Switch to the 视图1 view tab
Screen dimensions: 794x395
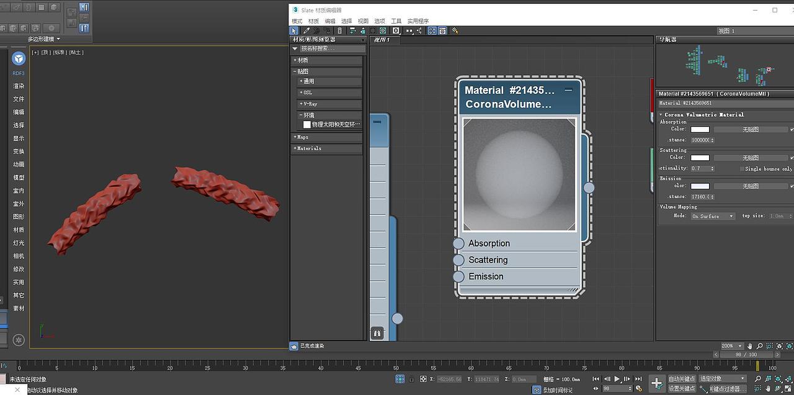click(x=385, y=40)
